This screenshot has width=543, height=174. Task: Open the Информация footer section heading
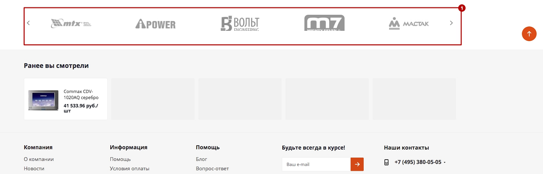128,147
